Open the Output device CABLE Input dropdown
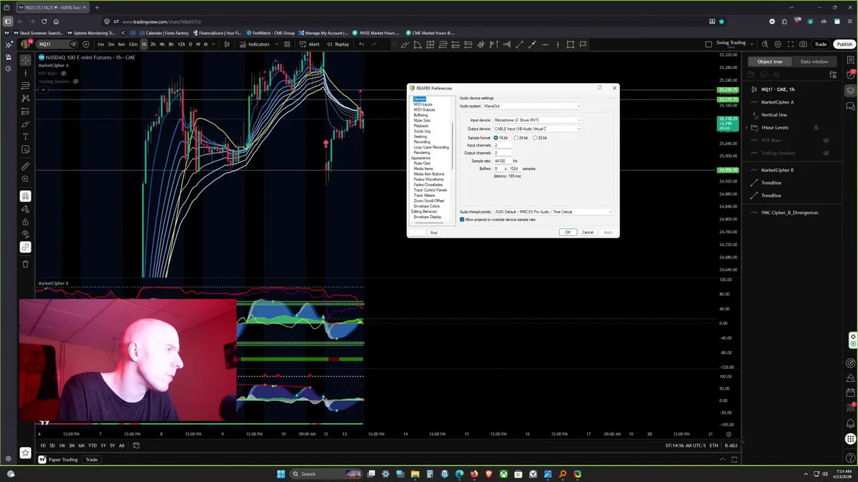Image resolution: width=858 pixels, height=482 pixels. point(537,129)
